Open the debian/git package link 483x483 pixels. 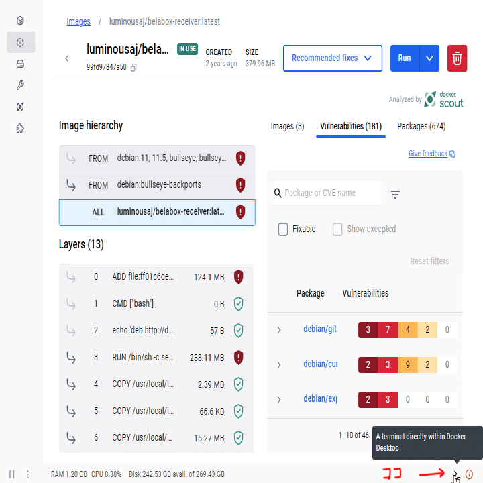320,329
